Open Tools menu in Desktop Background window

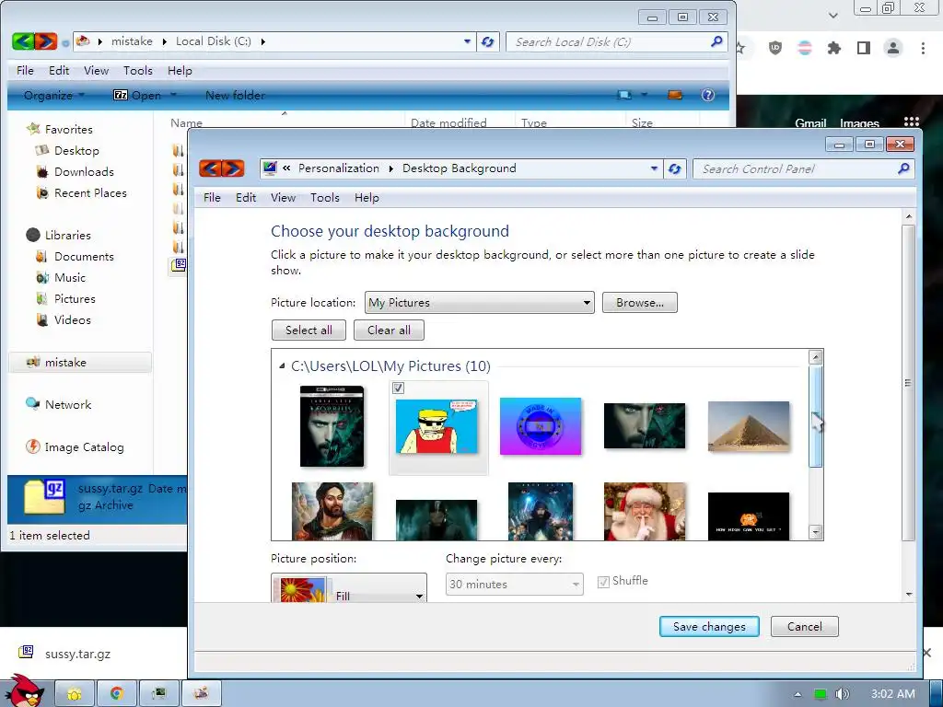(325, 198)
